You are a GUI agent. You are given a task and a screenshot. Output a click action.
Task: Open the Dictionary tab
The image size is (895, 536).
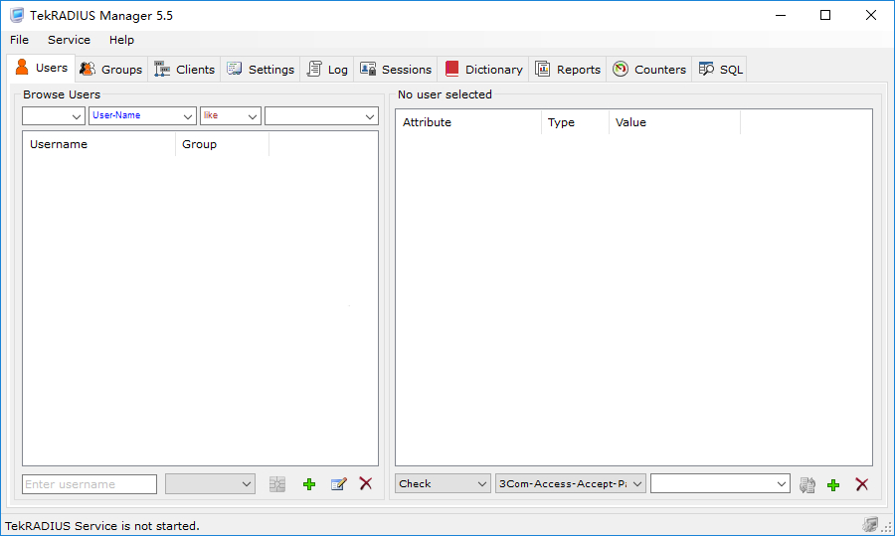[483, 70]
